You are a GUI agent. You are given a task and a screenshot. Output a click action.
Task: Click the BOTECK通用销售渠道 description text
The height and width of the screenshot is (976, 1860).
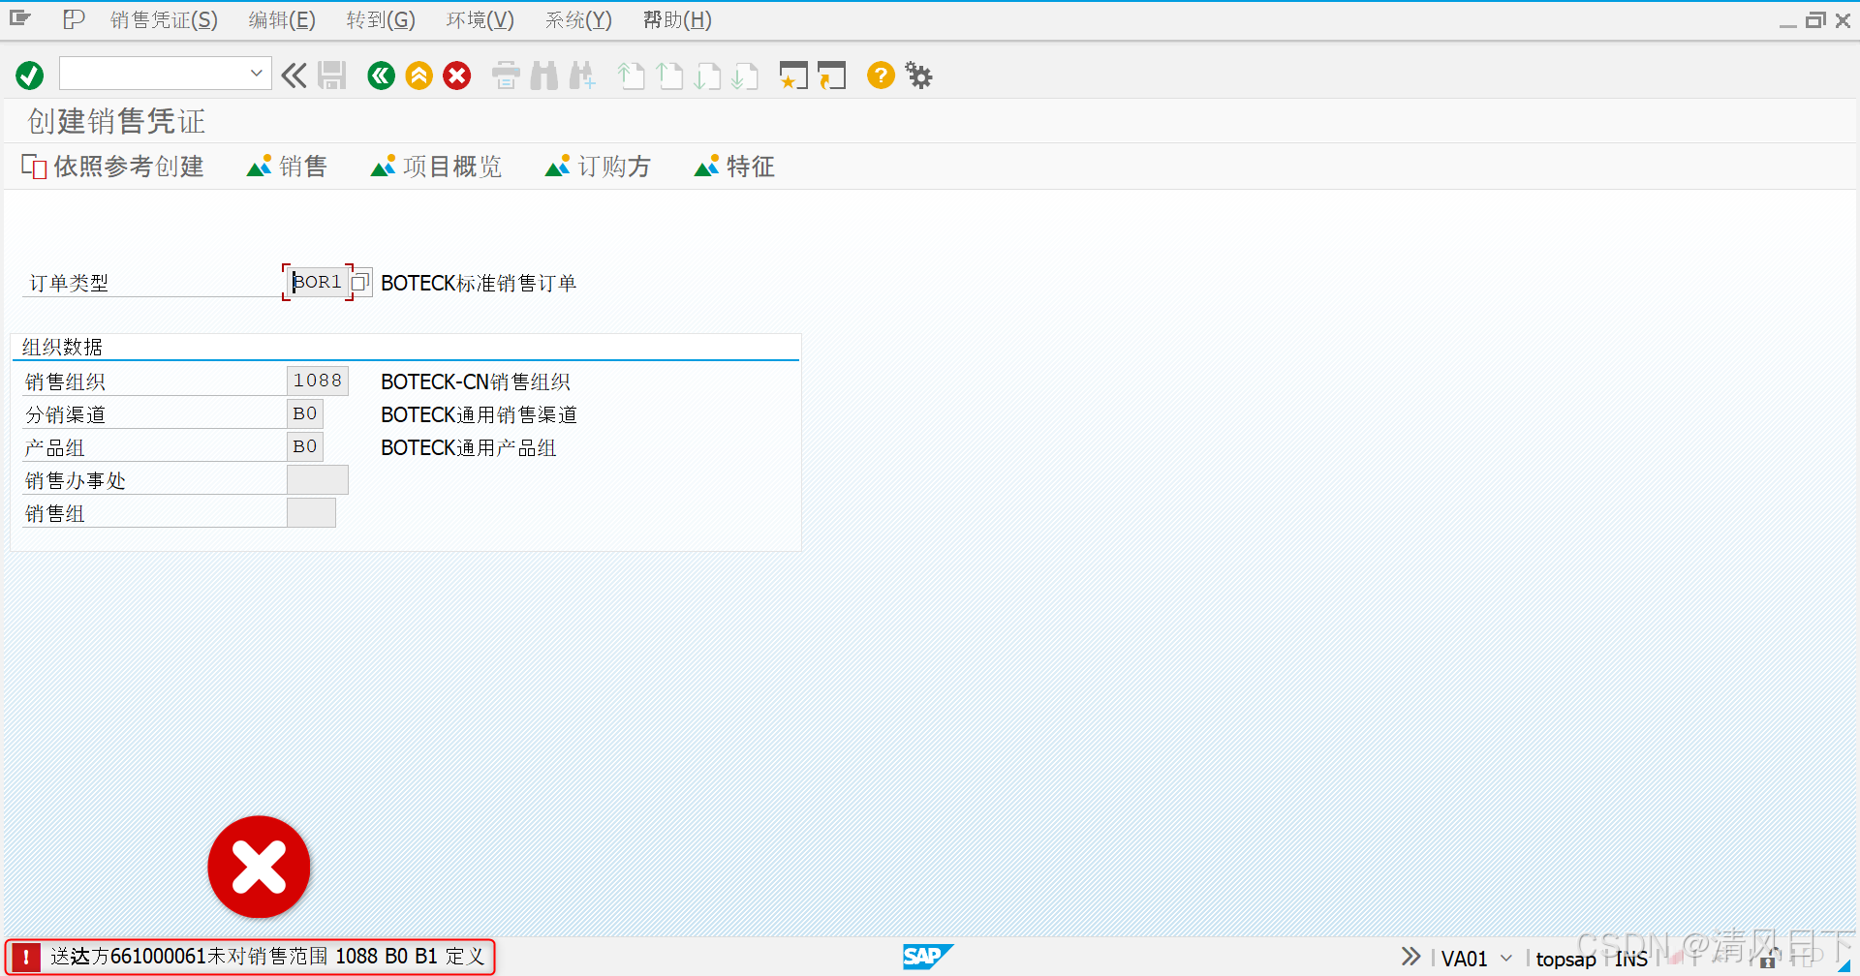(479, 414)
